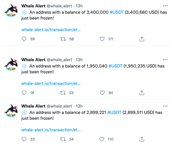Viewport: 172px width, 145px height.
Task: Share the 2,899,221 USDT tweet
Action: [x=142, y=139]
